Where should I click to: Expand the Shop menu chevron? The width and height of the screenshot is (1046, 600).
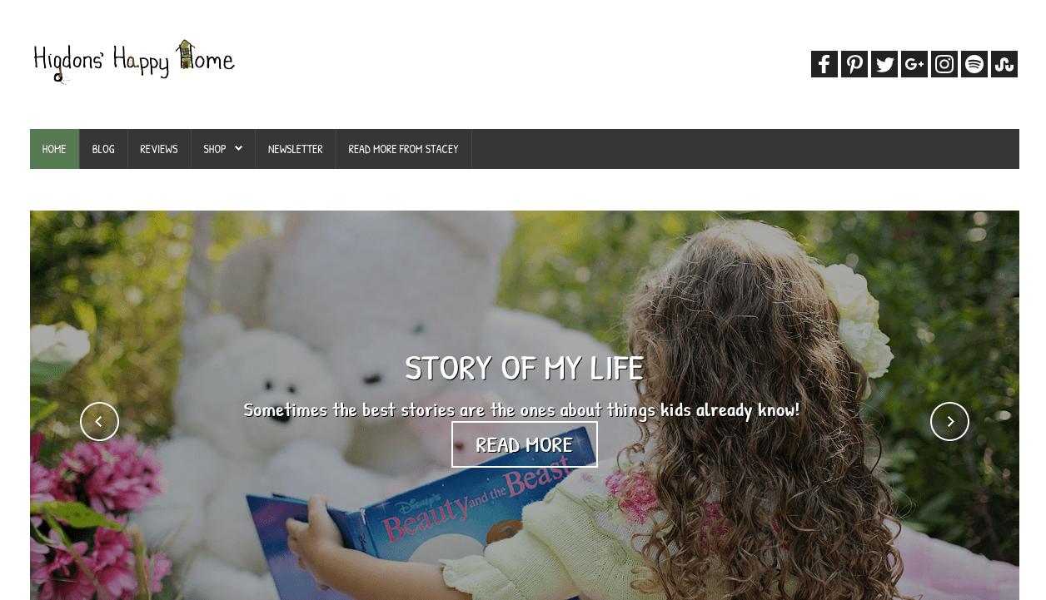point(238,149)
